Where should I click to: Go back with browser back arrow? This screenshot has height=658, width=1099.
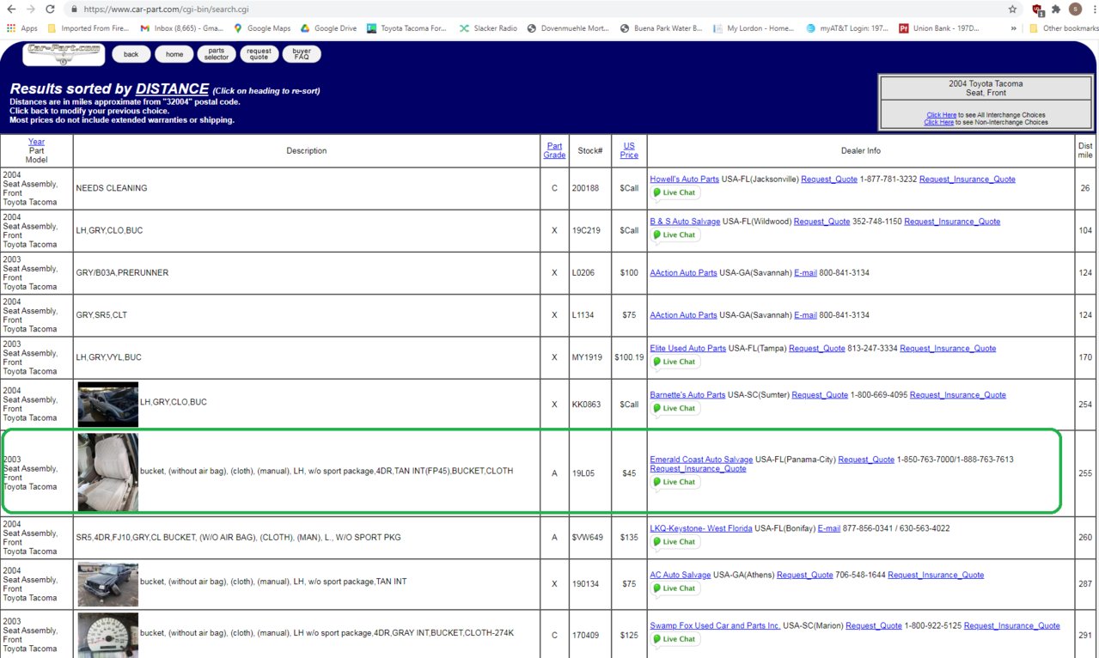[10, 9]
